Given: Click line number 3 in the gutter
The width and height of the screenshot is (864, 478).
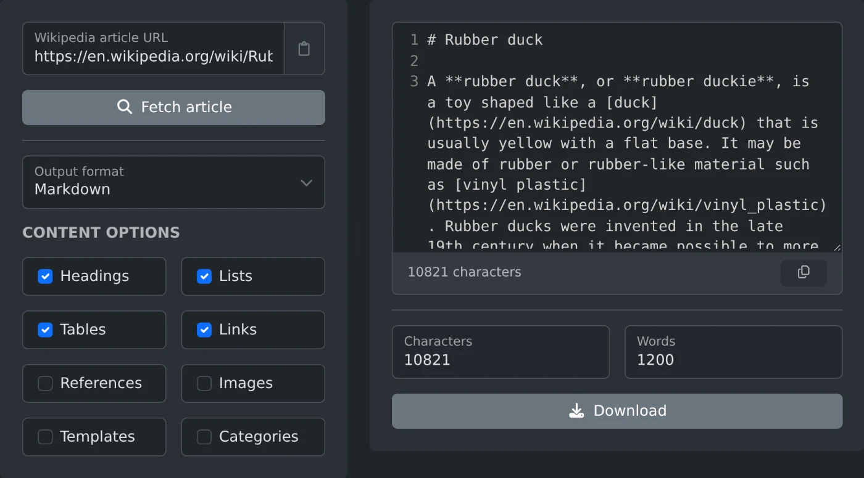Looking at the screenshot, I should [x=414, y=81].
